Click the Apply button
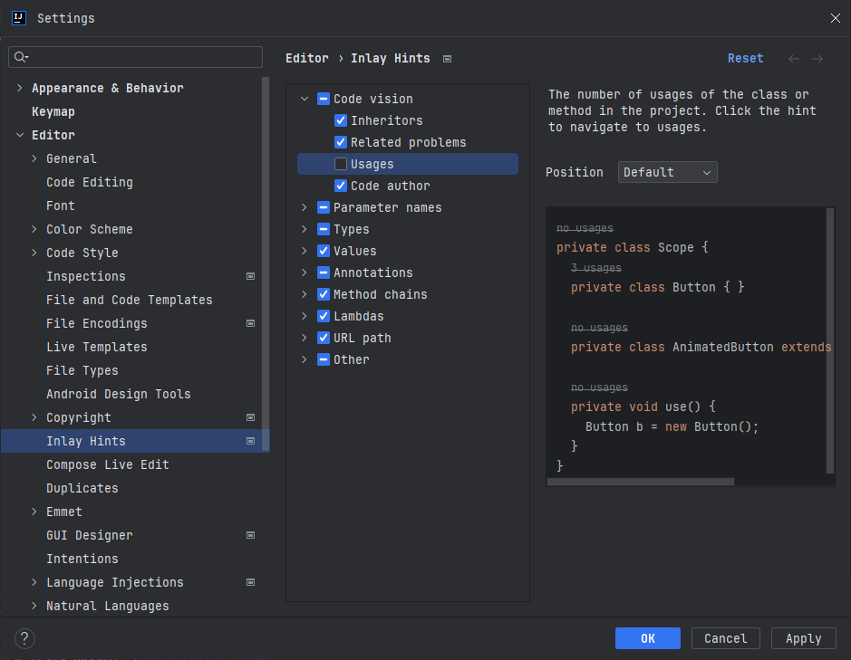Screen dimensions: 851x660 coord(803,638)
